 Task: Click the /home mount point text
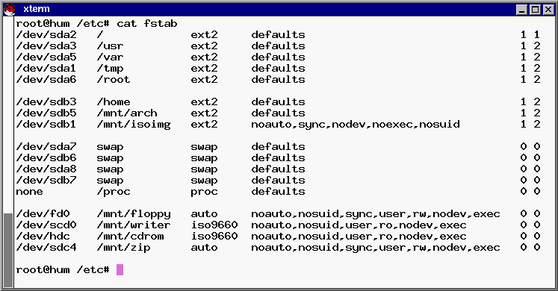click(x=114, y=102)
